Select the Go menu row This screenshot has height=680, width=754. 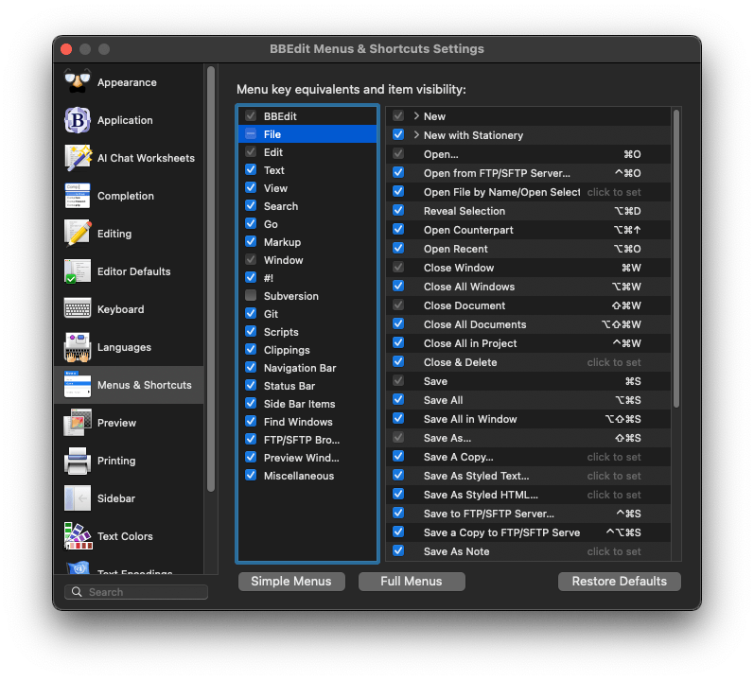(307, 224)
